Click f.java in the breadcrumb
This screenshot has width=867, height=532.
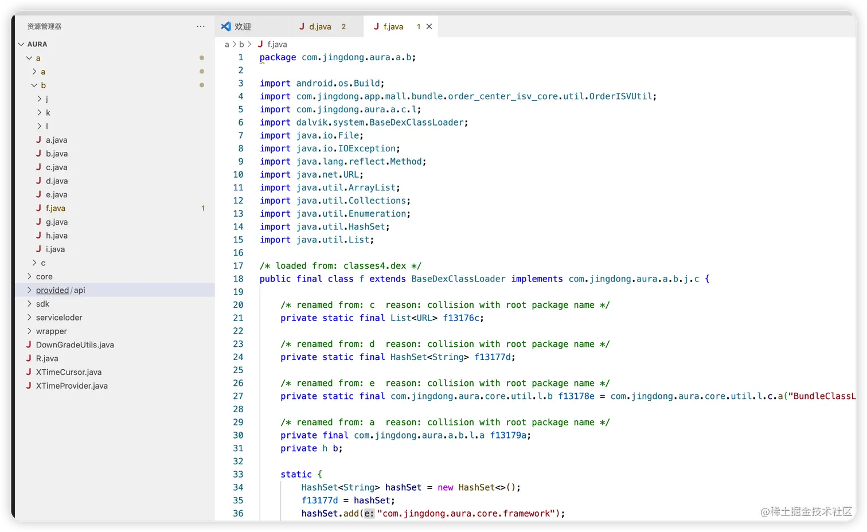pos(277,44)
